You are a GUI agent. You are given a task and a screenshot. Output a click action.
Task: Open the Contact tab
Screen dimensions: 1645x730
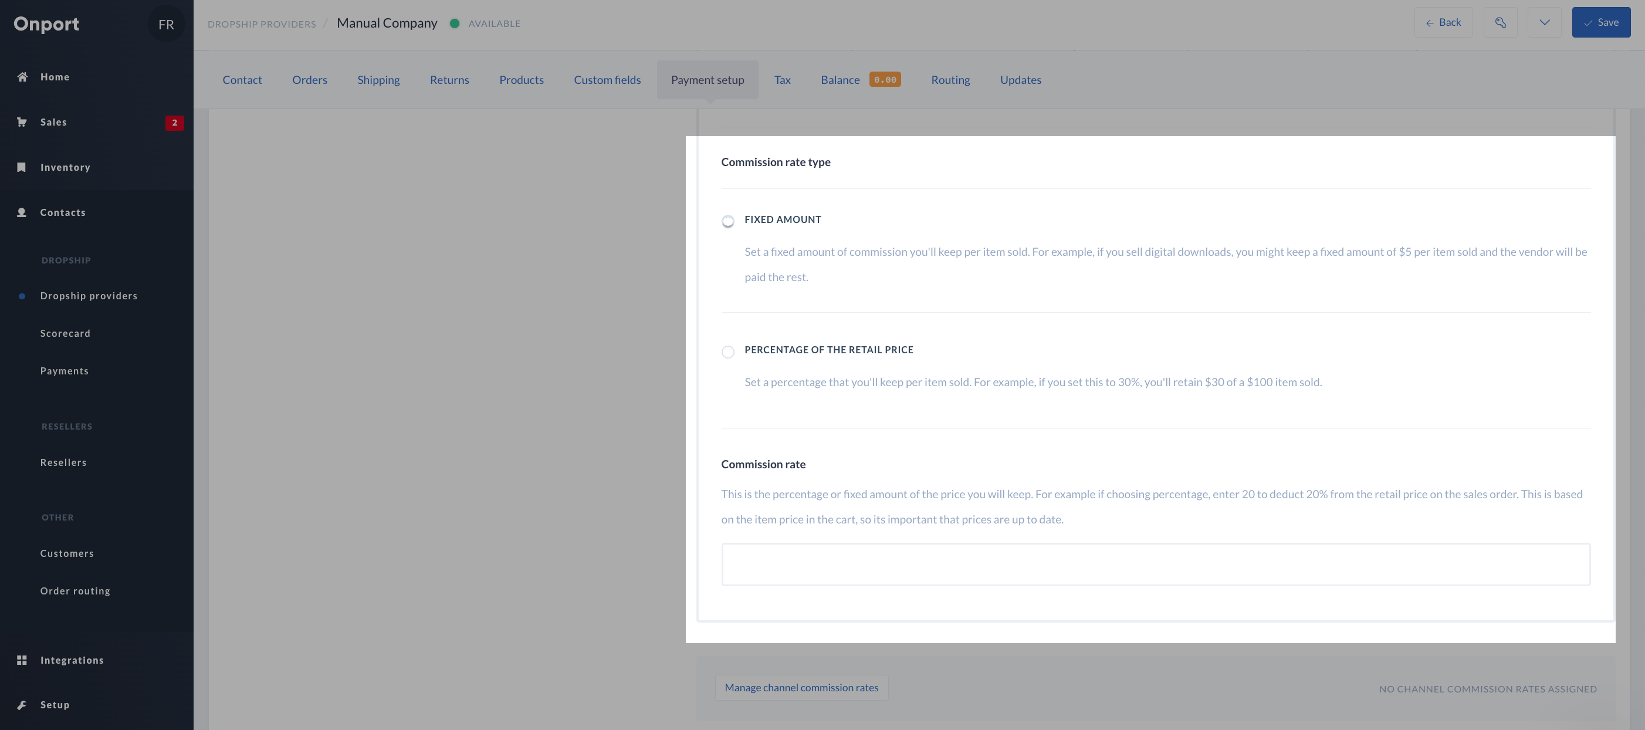click(x=242, y=80)
